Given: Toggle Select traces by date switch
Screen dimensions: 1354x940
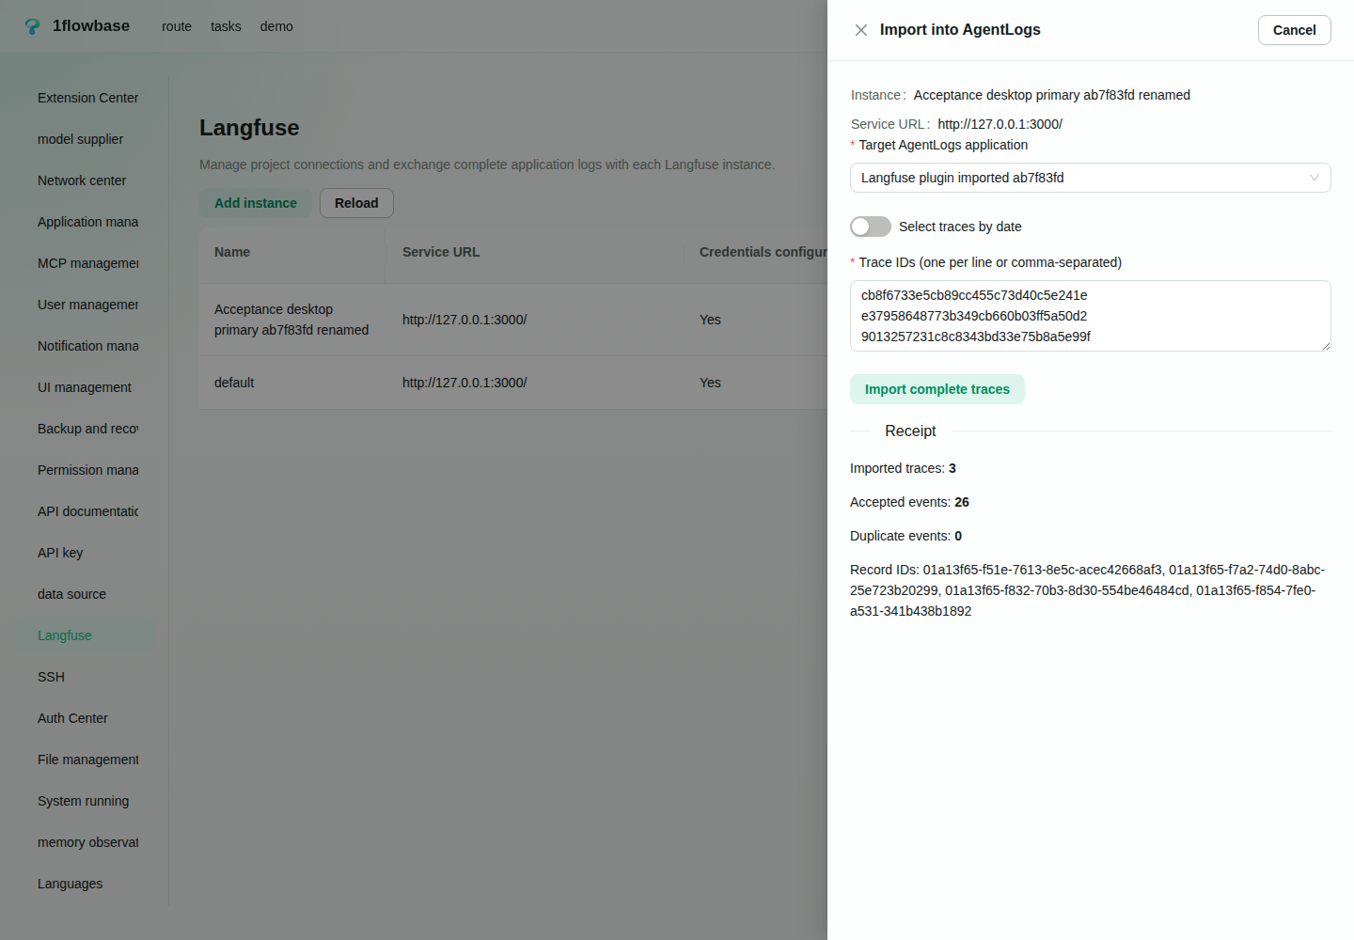Looking at the screenshot, I should [x=871, y=227].
